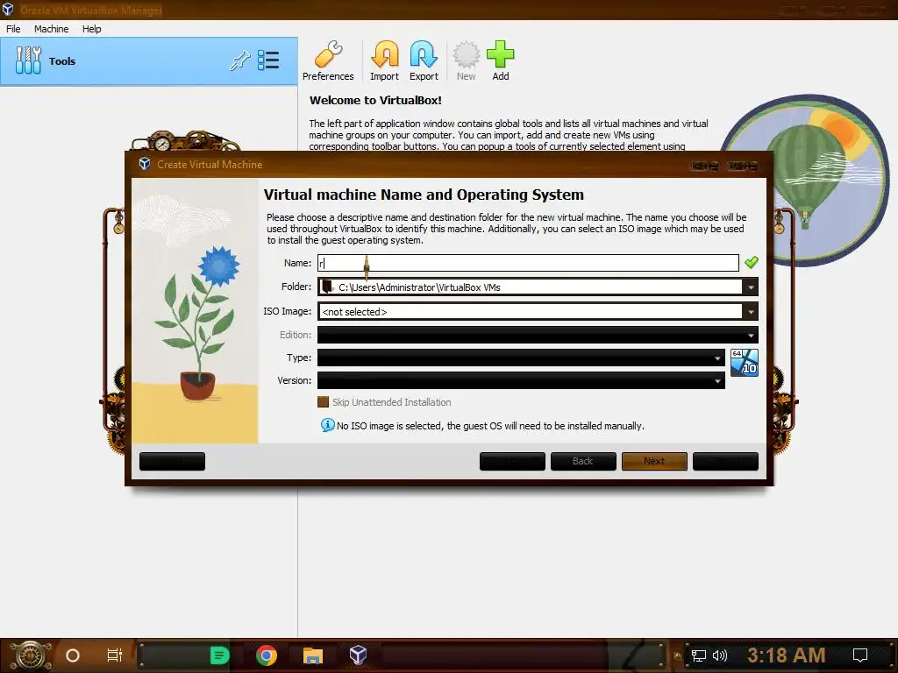
Task: Click the Windows 10 64-bit OS type icon
Action: (744, 363)
